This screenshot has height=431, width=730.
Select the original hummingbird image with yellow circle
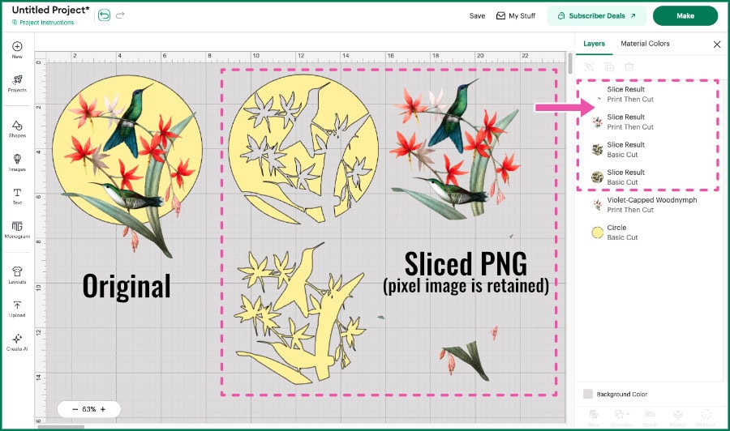tap(127, 166)
